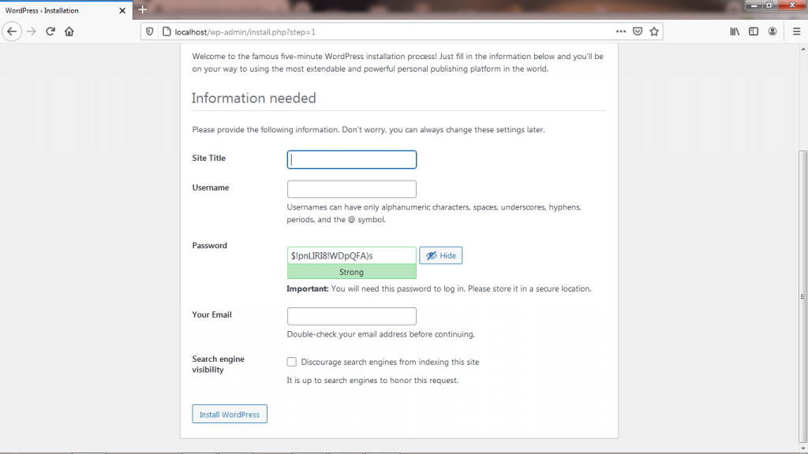Open page actions three-dot menu
The height and width of the screenshot is (454, 808).
tap(621, 32)
